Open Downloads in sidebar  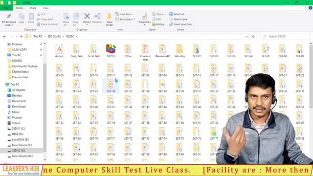[19, 107]
